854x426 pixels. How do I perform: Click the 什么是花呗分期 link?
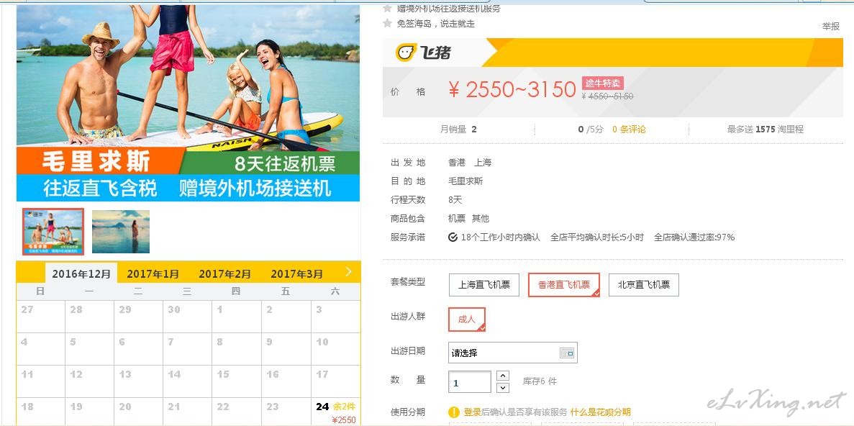click(600, 412)
